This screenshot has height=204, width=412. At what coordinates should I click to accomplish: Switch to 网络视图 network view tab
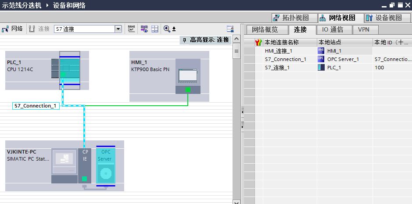341,18
